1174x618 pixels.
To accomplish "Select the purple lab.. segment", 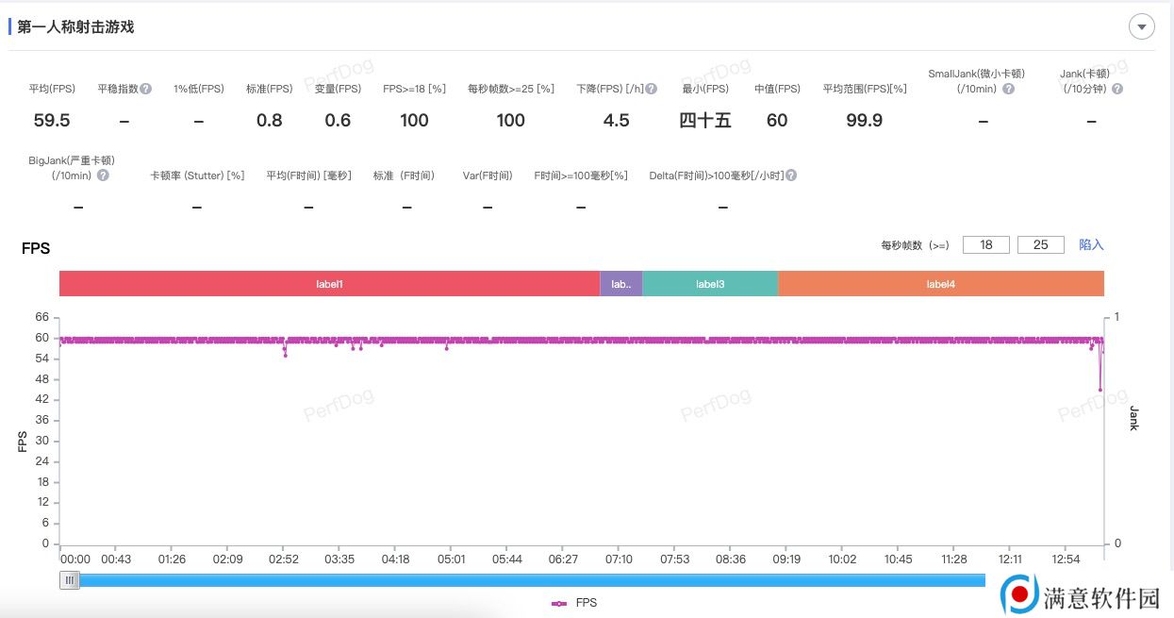I will (x=620, y=284).
